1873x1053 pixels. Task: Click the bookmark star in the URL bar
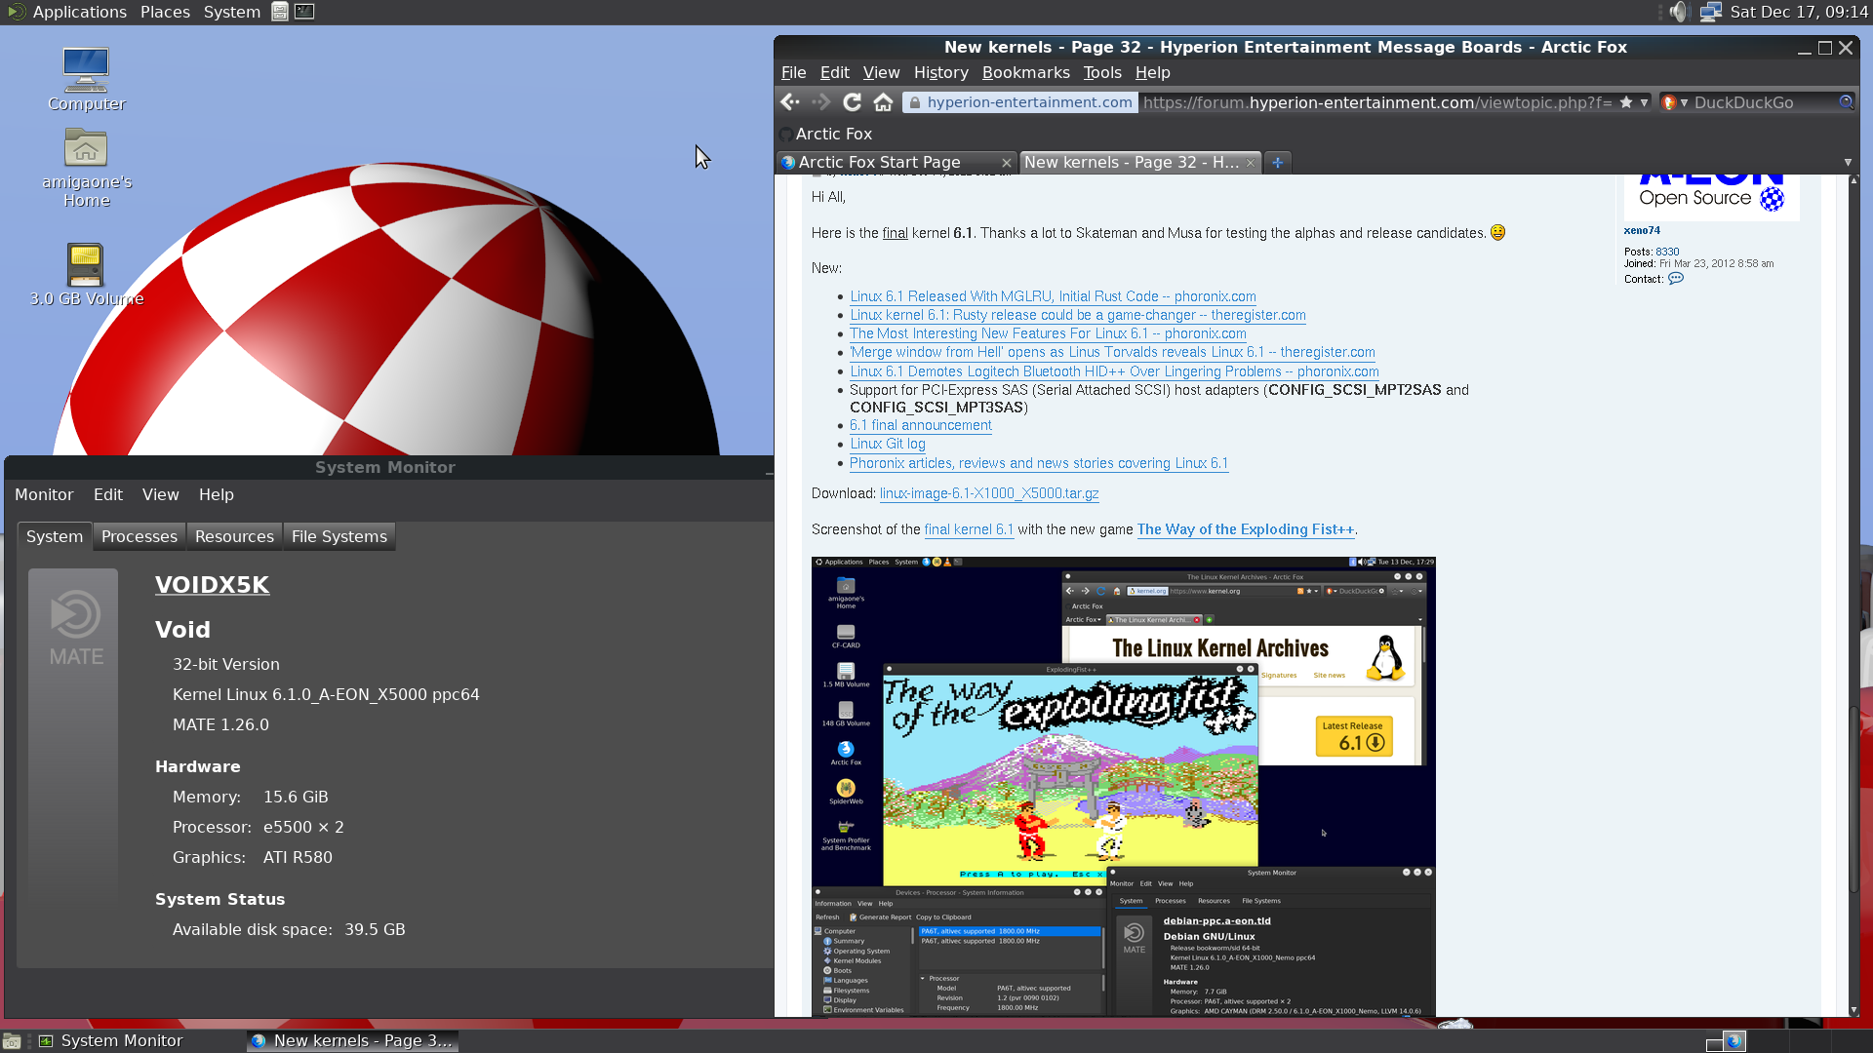(x=1626, y=102)
